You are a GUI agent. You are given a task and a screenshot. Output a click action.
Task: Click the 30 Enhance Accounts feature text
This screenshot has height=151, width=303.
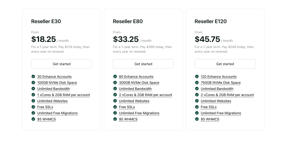[x=54, y=77]
